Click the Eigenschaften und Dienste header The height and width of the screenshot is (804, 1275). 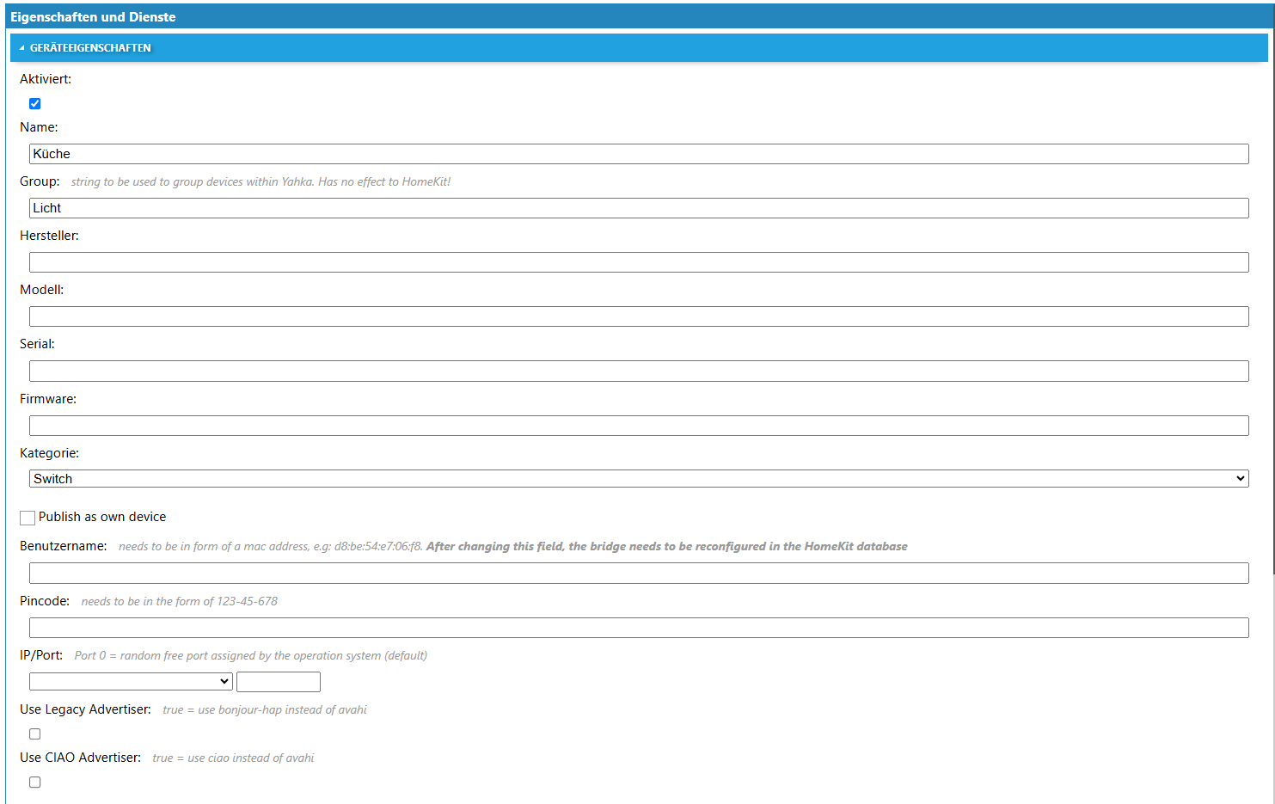[93, 17]
